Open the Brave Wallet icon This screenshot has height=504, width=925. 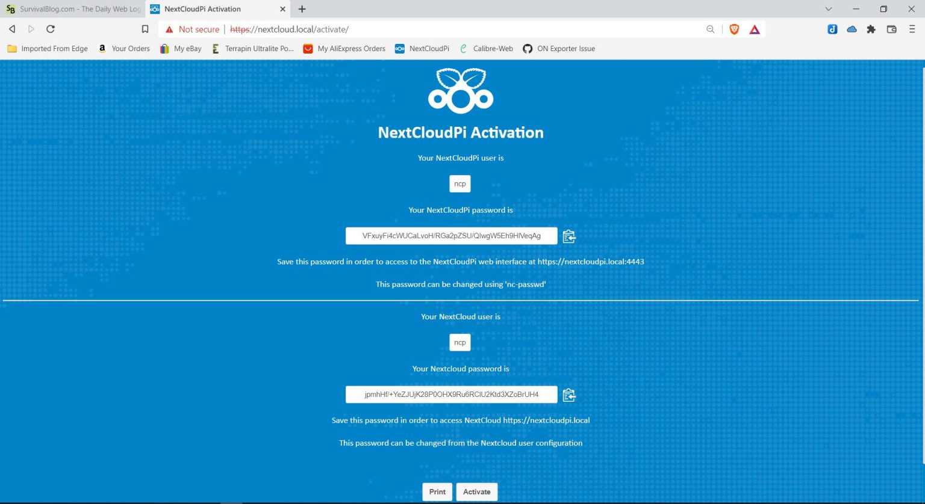891,28
